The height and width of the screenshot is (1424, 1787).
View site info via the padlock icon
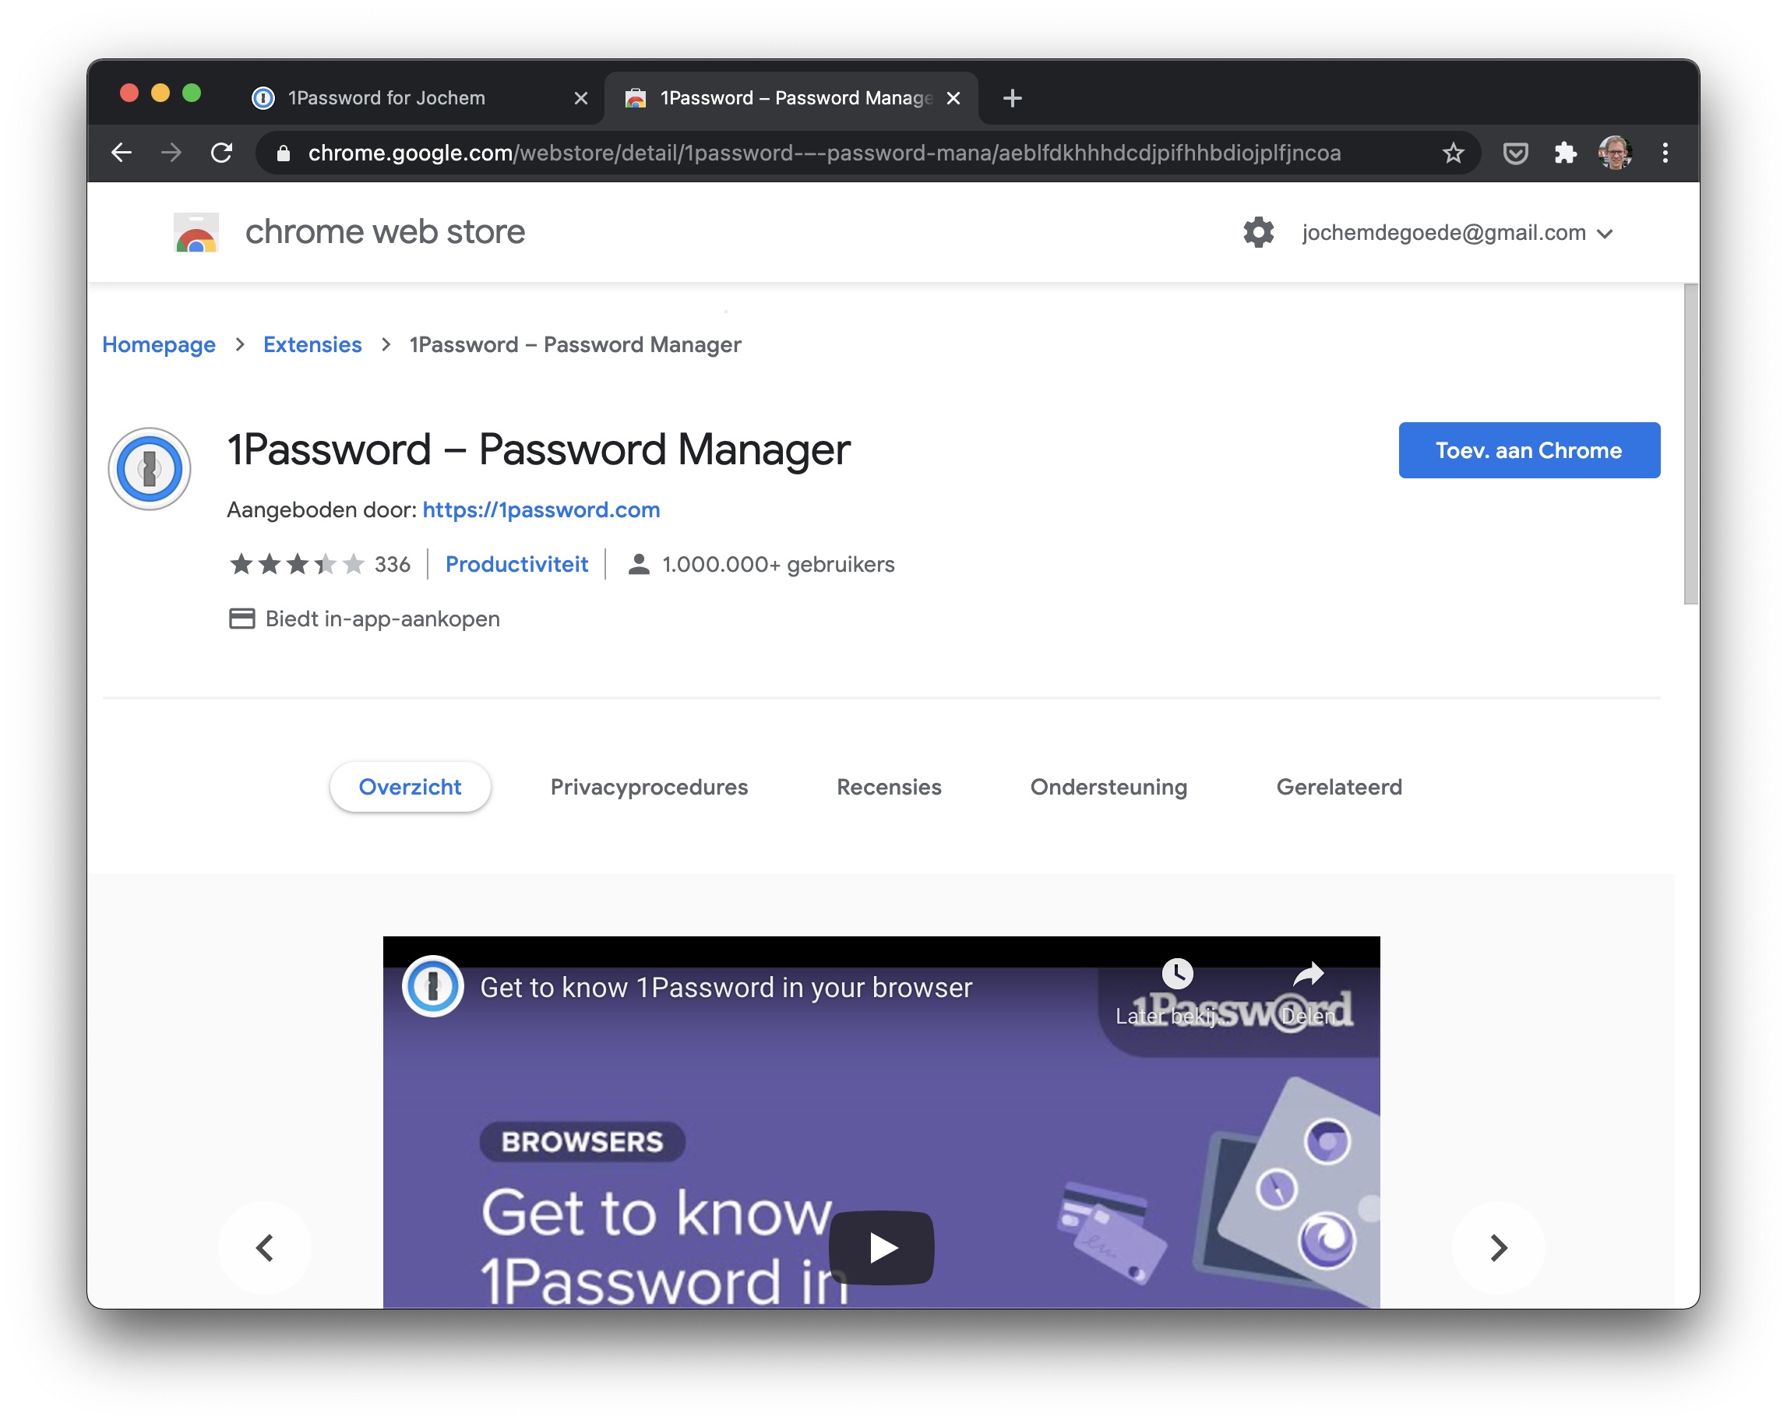tap(284, 153)
